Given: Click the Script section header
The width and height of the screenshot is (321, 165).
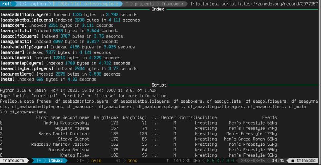Looking at the screenshot, I should pyautogui.click(x=159, y=85).
